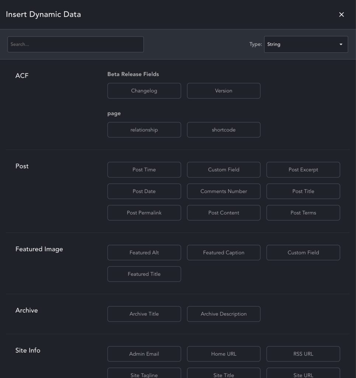Insert the Post Excerpt tag
The height and width of the screenshot is (378, 356).
[303, 169]
